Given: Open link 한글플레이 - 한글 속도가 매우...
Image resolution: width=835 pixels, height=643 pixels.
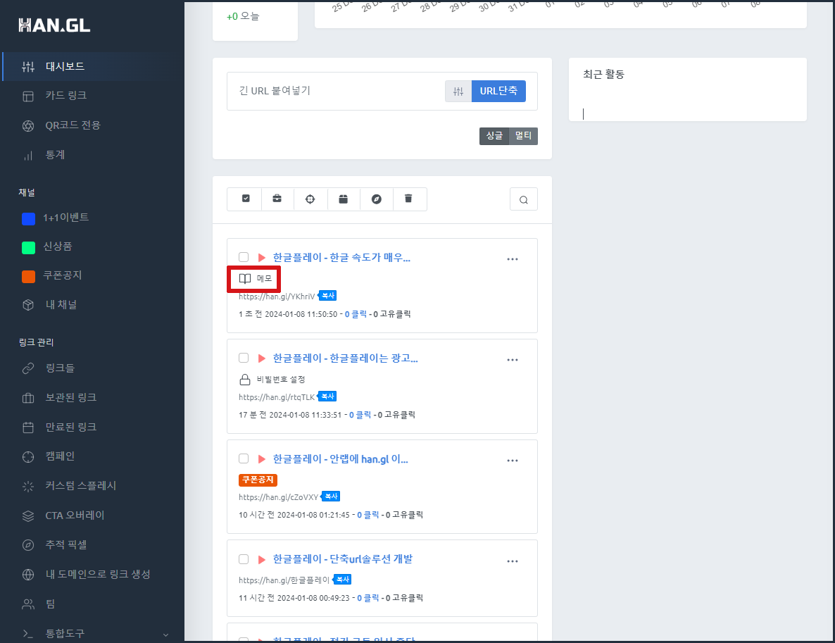Looking at the screenshot, I should (x=341, y=257).
